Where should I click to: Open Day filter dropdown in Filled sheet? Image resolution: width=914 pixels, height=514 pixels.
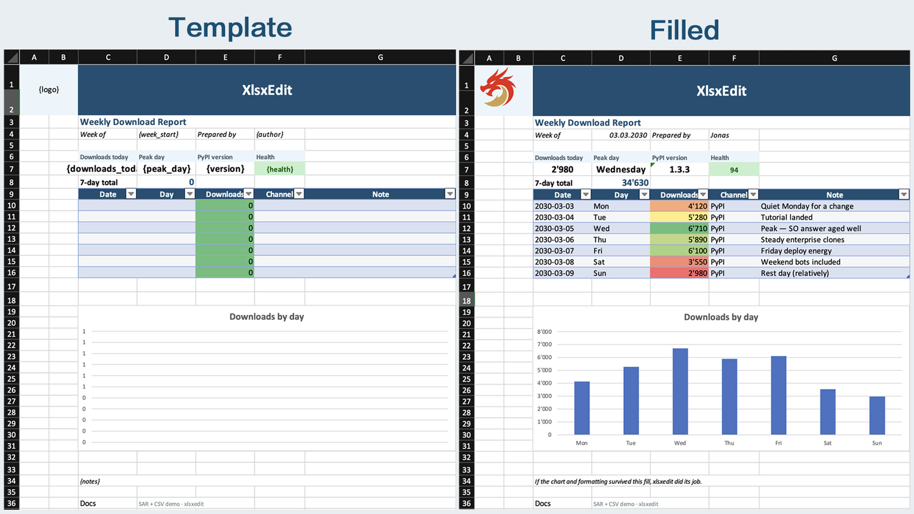645,195
